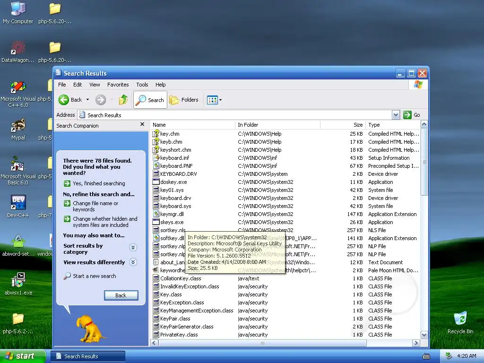
Task: Open the Back history dropdown arrow
Action: point(87,100)
